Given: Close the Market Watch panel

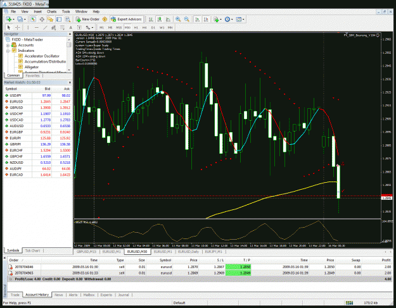Looking at the screenshot, I should pyautogui.click(x=70, y=82).
